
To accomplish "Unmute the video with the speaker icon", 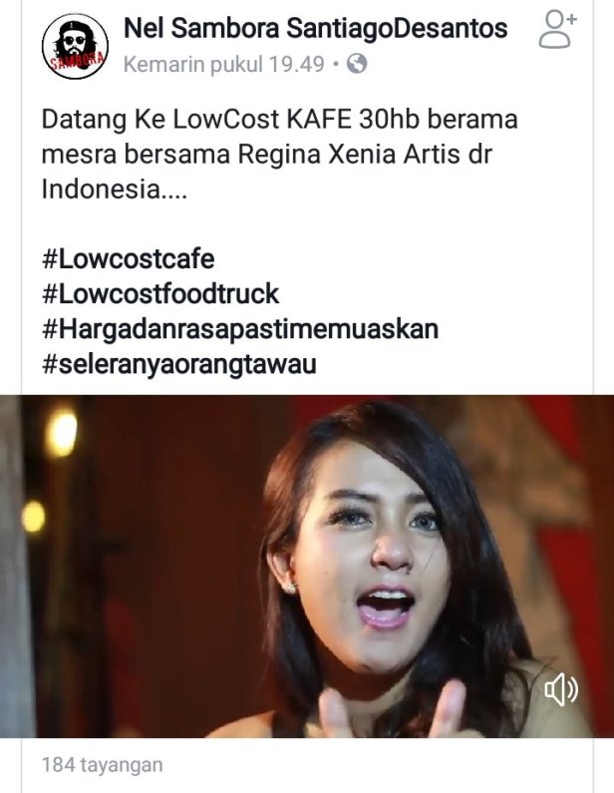I will 561,689.
